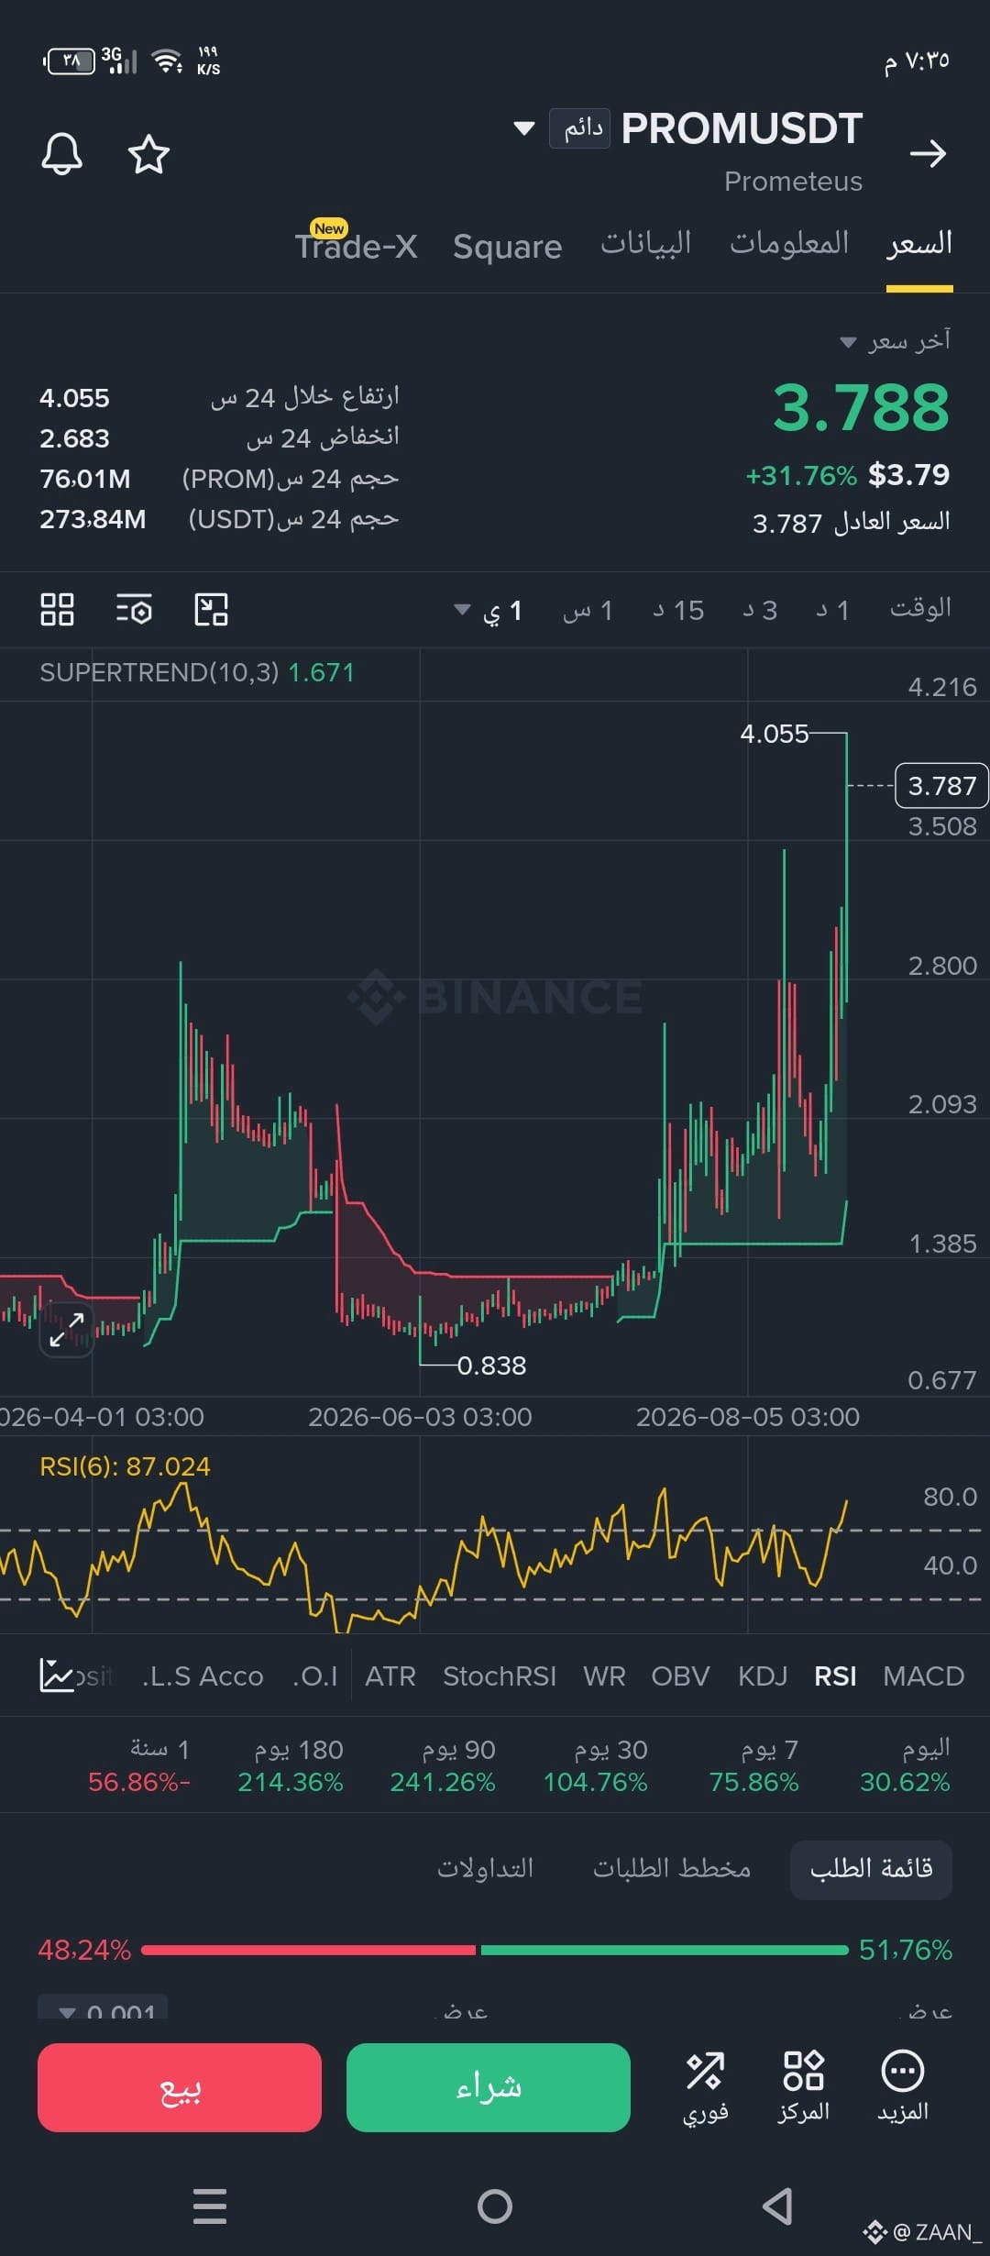Tap the 3.787 current price marker
Viewport: 990px width, 2256px height.
coord(941,786)
